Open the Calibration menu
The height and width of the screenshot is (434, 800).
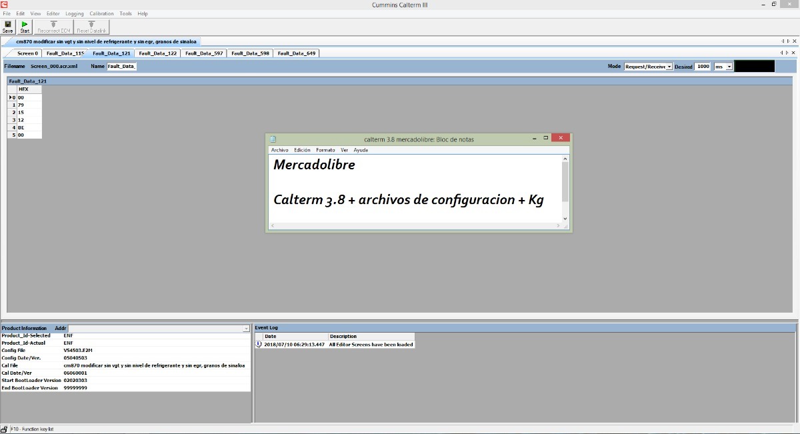click(x=102, y=13)
